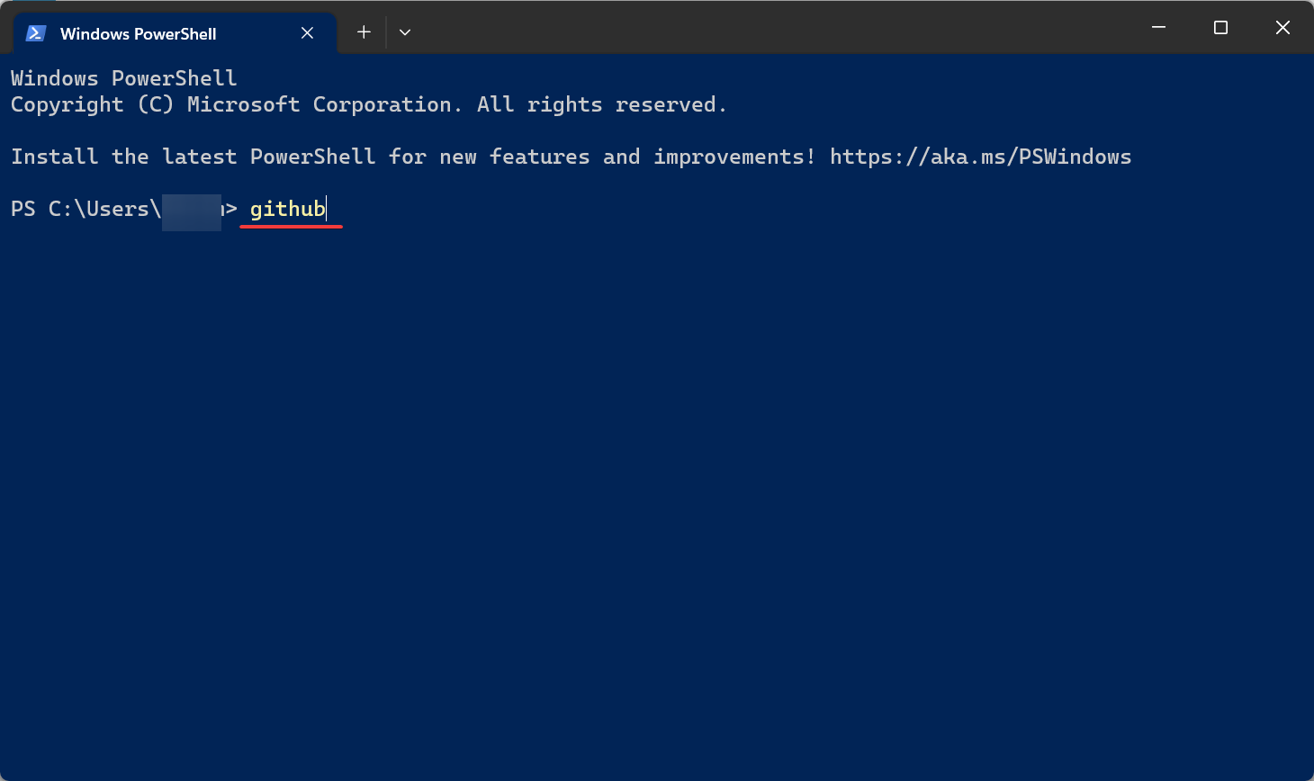This screenshot has height=781, width=1314.
Task: Open a new tab with the plus button
Action: pos(364,32)
